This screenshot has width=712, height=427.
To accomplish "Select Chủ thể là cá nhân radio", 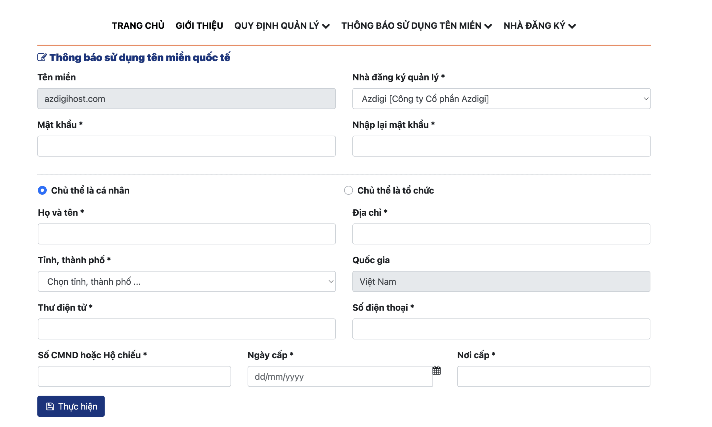I will point(42,190).
